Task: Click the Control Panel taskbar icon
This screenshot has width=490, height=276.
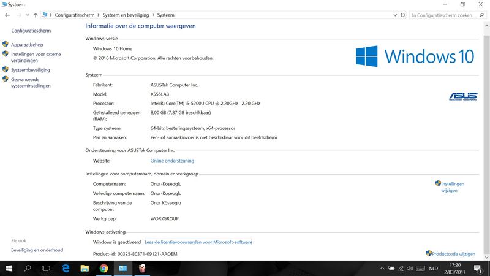Action: (x=123, y=268)
